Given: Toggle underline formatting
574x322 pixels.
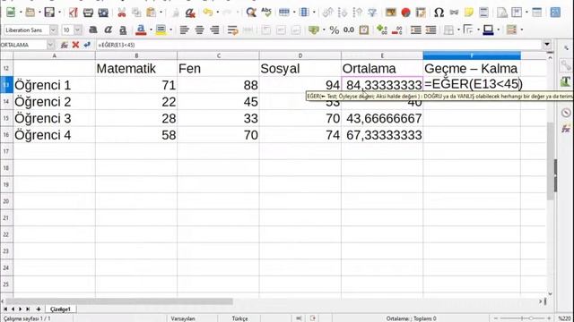Looking at the screenshot, I should 123,30.
